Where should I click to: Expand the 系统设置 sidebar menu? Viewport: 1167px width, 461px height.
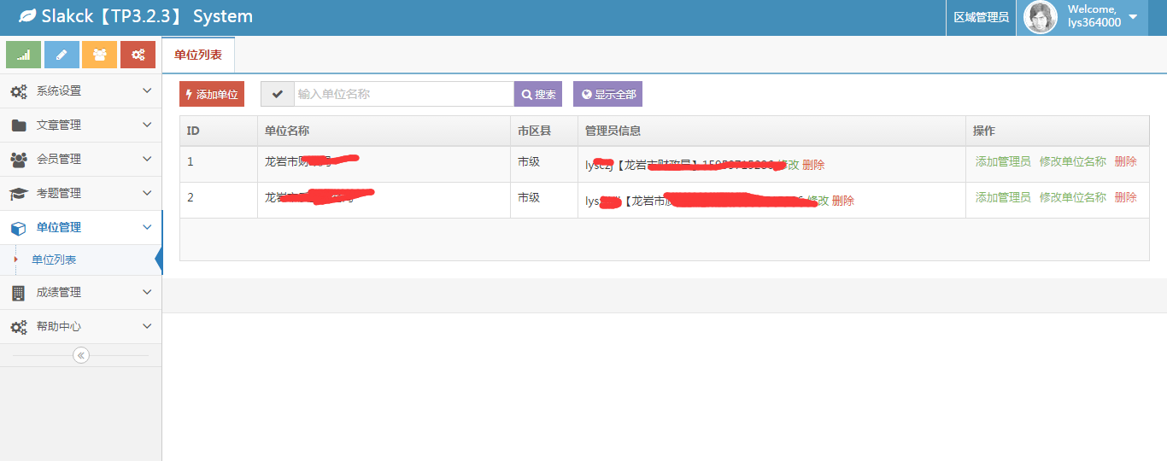coord(80,90)
